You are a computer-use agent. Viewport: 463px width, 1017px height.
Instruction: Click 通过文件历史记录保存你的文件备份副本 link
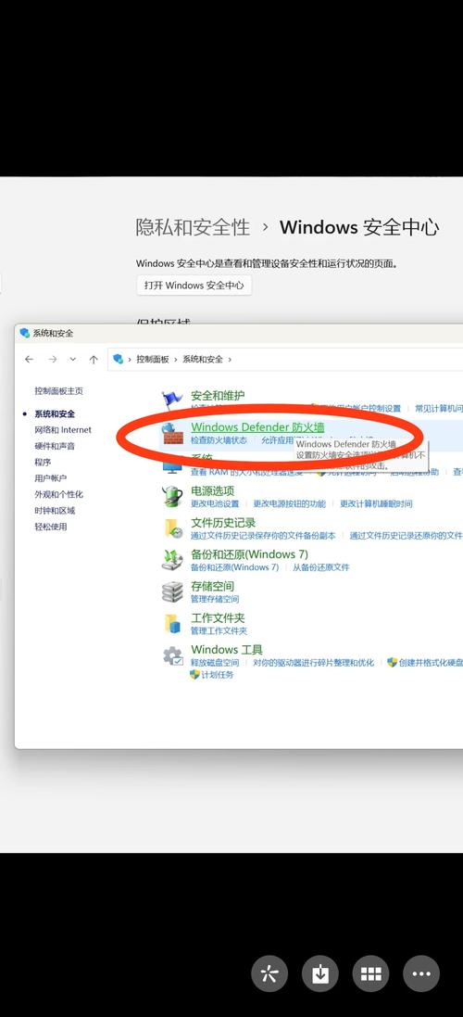tap(264, 536)
